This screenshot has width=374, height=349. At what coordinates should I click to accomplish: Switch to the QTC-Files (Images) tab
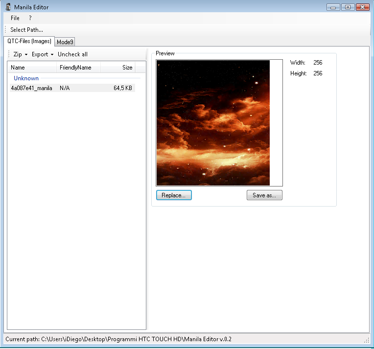pyautogui.click(x=29, y=42)
